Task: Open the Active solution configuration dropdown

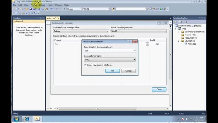Action: 81,31
